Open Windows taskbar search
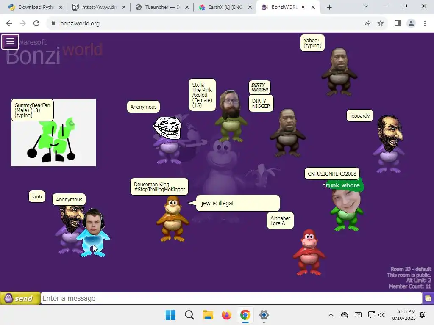The image size is (434, 325). pyautogui.click(x=189, y=315)
